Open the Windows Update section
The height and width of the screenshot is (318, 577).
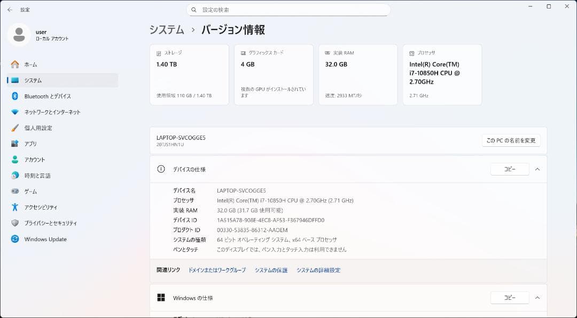click(x=45, y=239)
